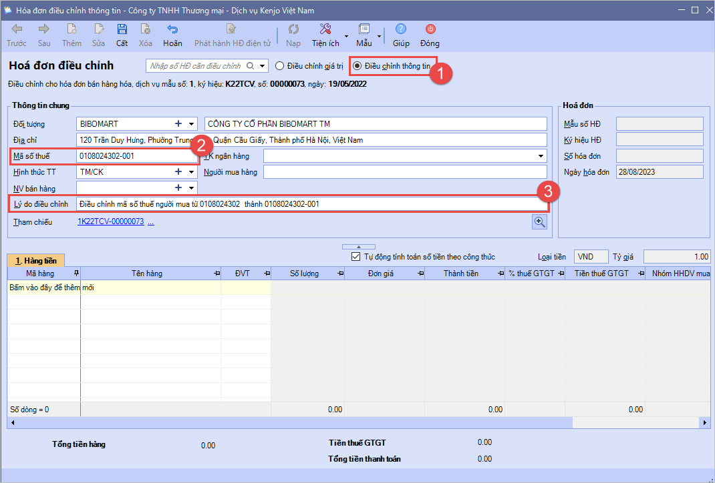The height and width of the screenshot is (483, 715).
Task: Open reference link 1K22TCV-00000073
Action: point(111,222)
